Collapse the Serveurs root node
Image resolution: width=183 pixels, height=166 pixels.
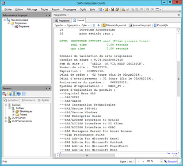click(6, 105)
